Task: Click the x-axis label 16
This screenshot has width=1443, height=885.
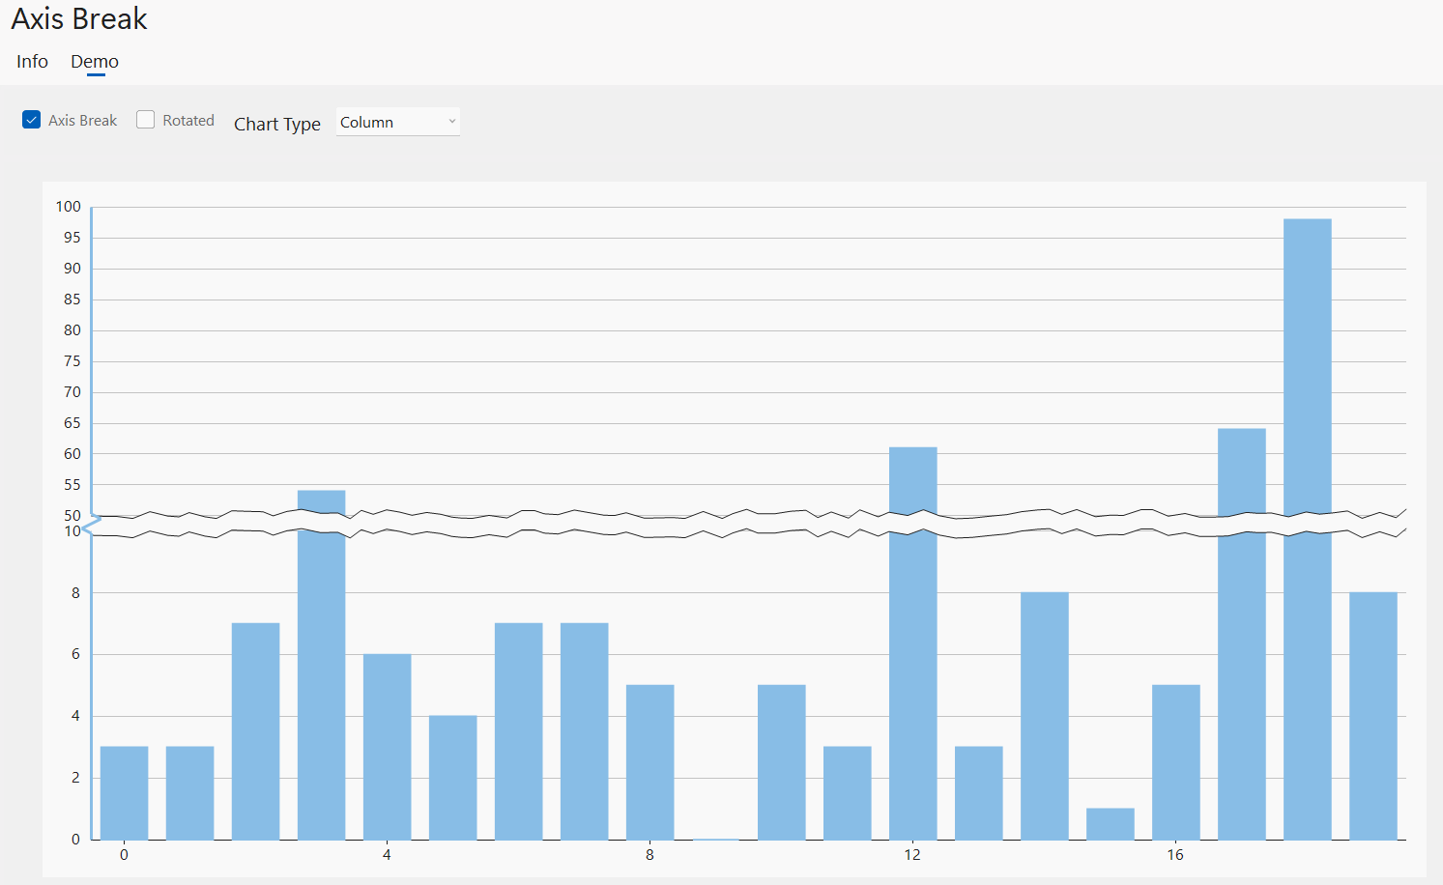Action: click(x=1175, y=855)
